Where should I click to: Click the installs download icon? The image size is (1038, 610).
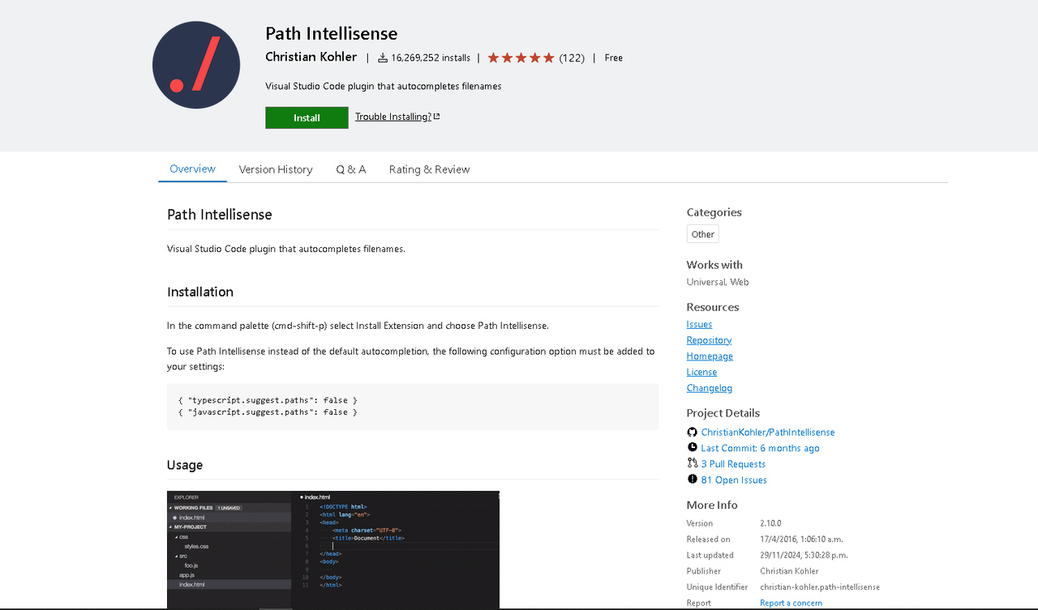click(383, 58)
